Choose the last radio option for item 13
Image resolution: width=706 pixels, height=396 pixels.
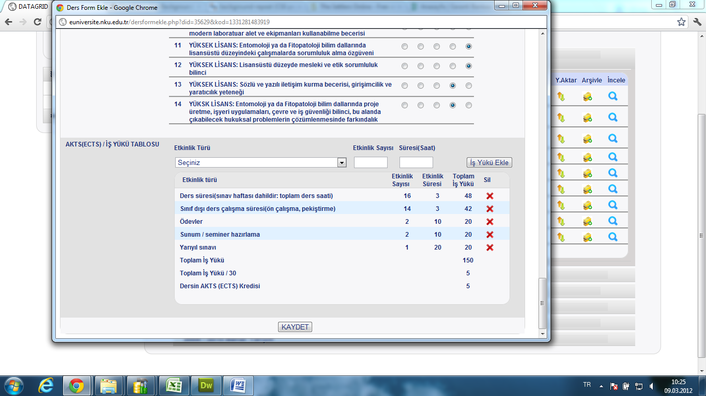(469, 86)
